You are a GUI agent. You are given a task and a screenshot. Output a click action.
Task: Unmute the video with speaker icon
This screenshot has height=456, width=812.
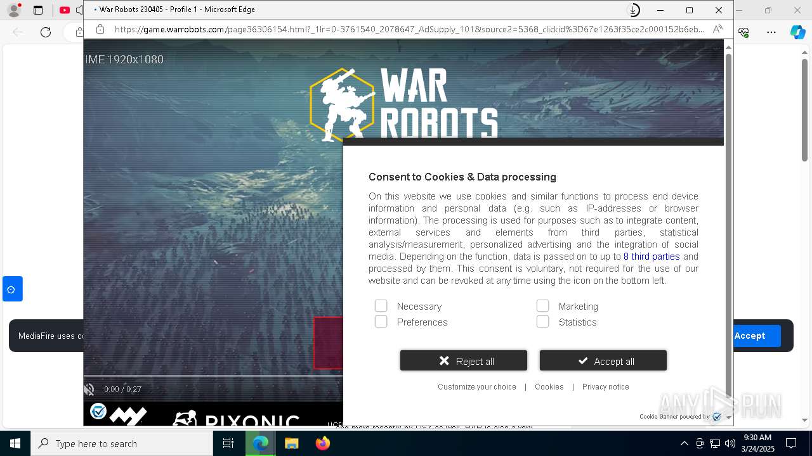89,389
